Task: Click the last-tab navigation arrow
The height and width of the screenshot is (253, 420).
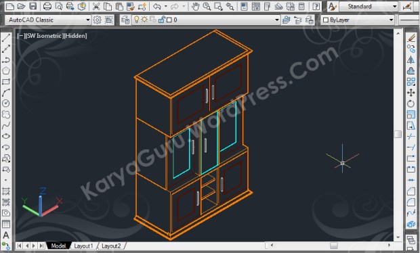Action: [x=41, y=246]
